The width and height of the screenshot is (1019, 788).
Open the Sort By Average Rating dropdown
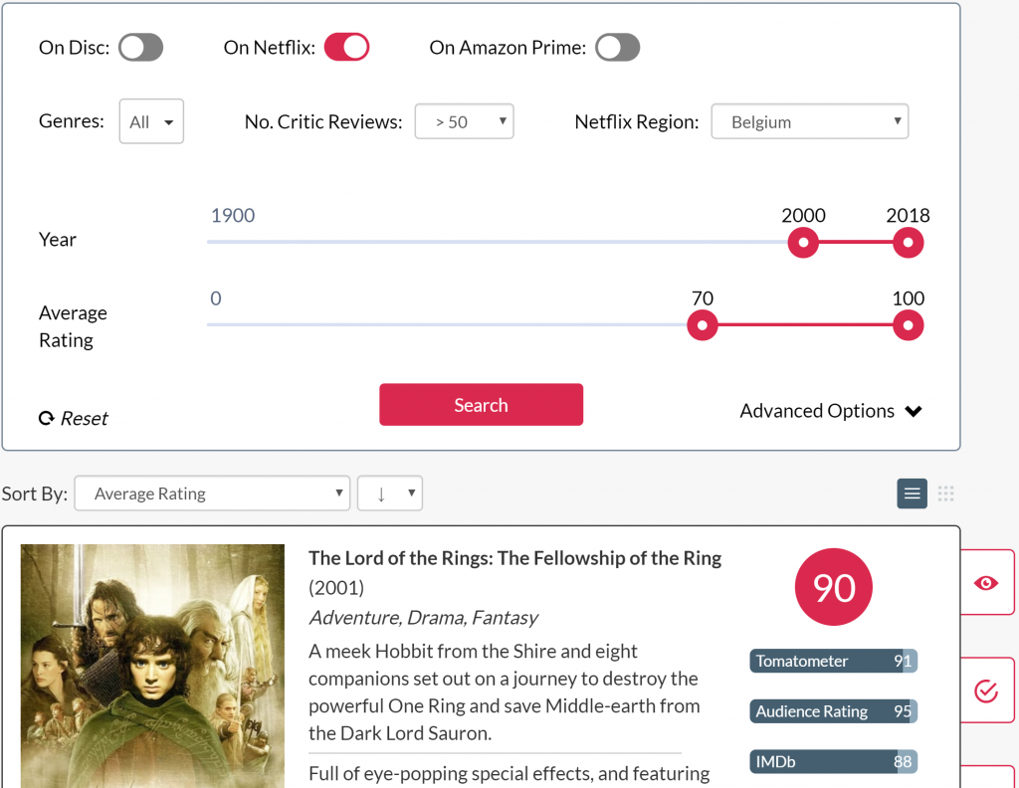pyautogui.click(x=213, y=493)
